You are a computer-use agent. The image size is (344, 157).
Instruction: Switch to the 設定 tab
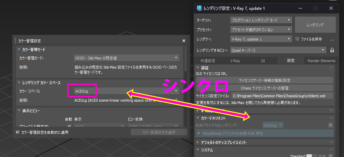point(291,60)
